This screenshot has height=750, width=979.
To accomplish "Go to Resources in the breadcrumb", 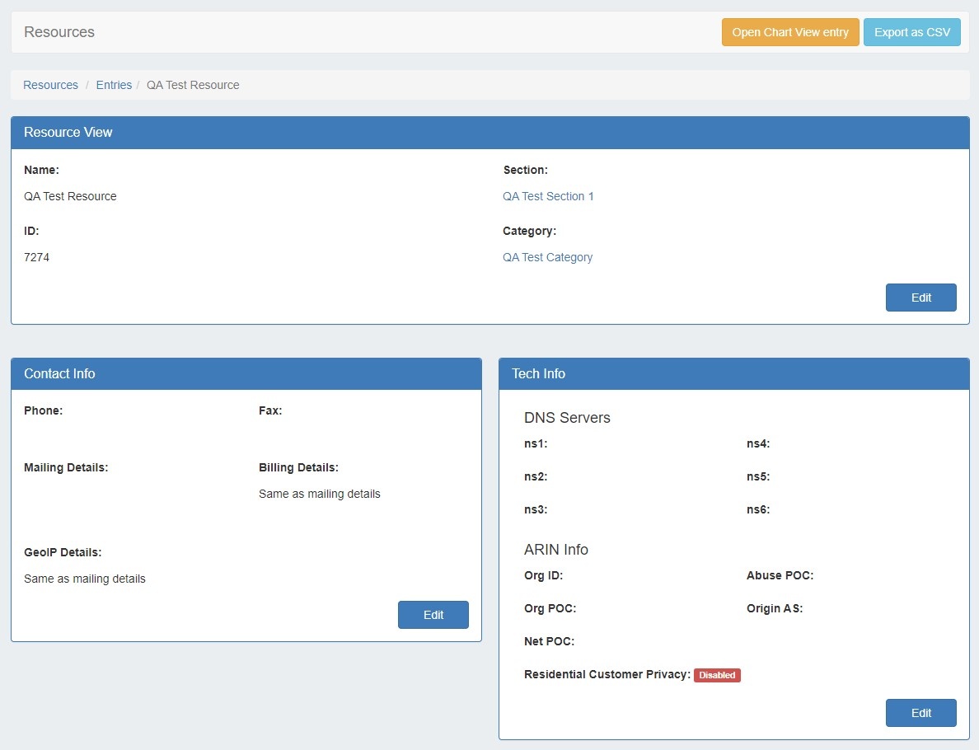I will tap(50, 85).
